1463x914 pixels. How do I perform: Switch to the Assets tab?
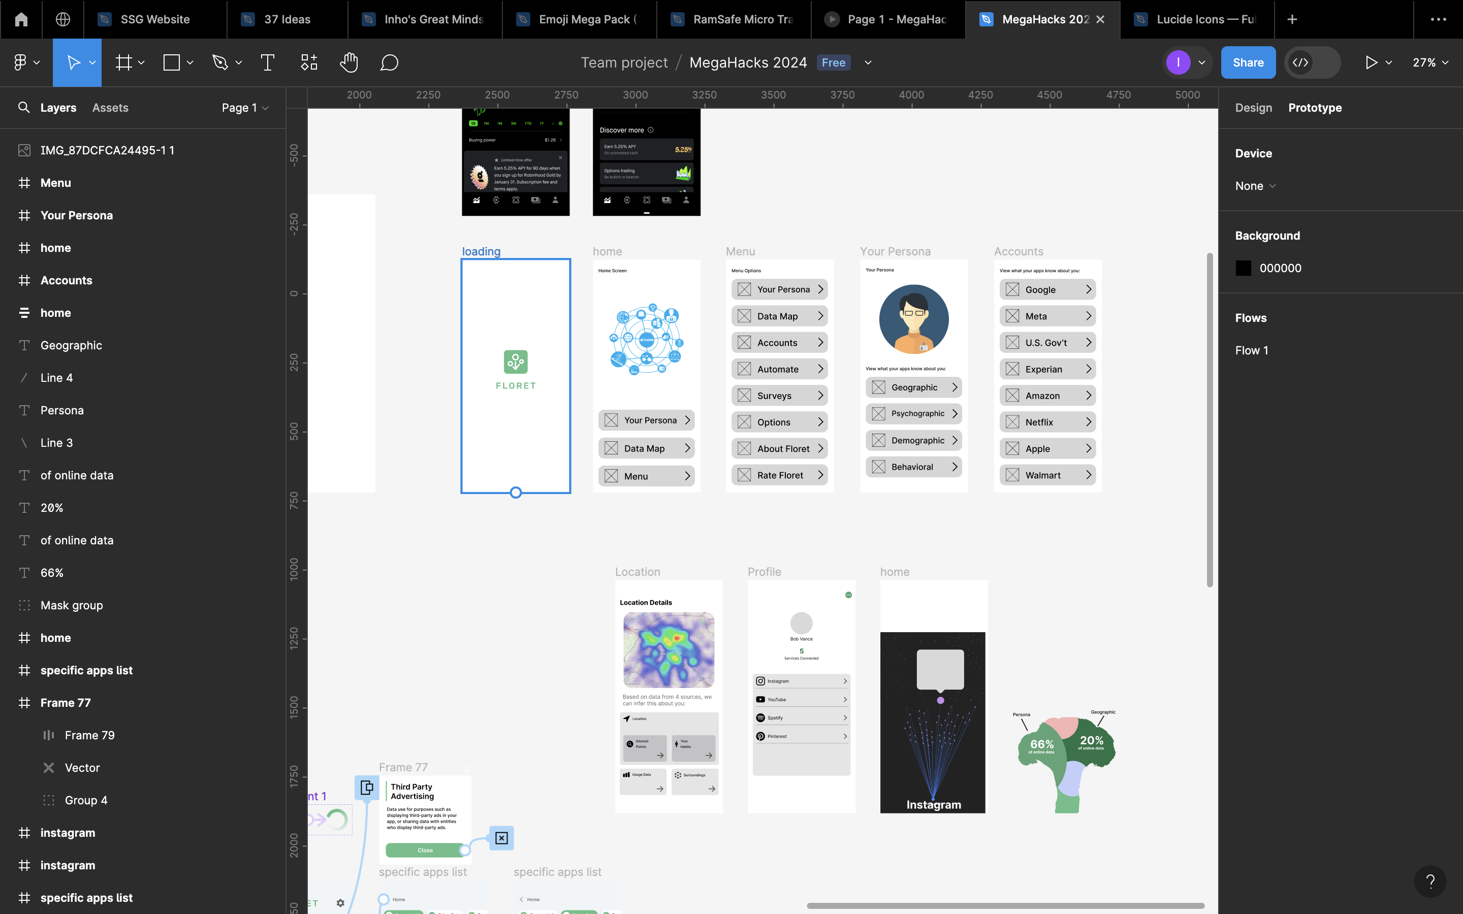tap(110, 108)
